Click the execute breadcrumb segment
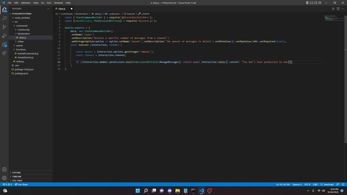347x195 pixels. point(131,14)
